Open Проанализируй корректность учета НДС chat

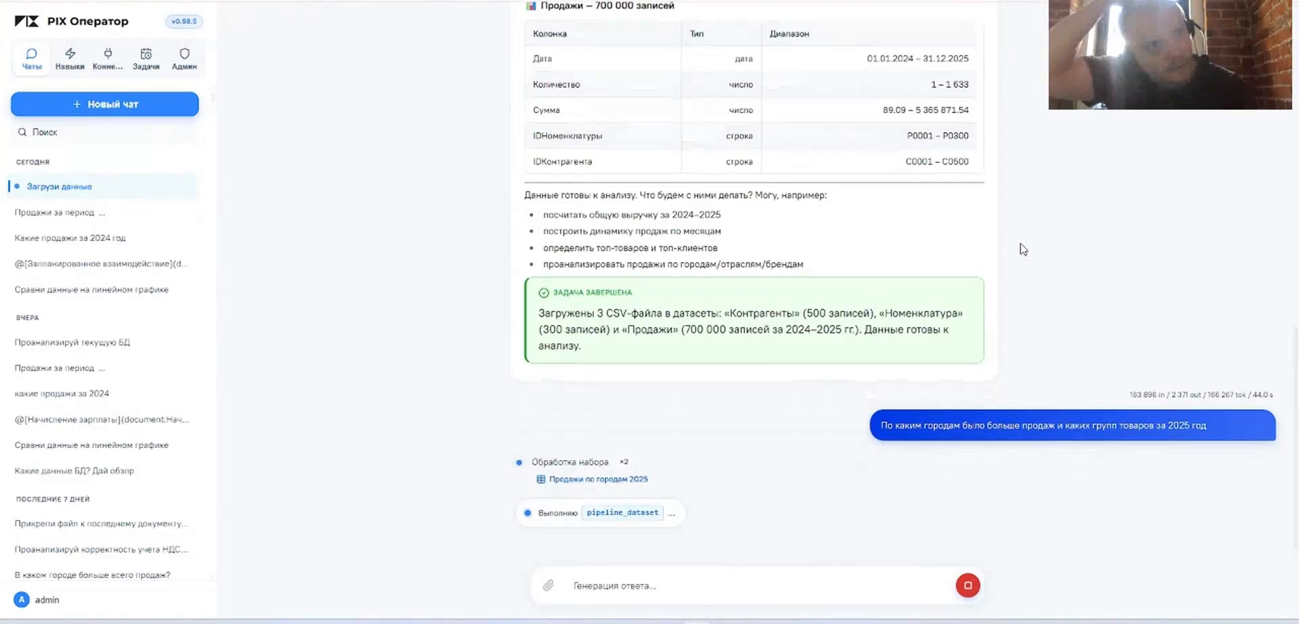pos(101,549)
